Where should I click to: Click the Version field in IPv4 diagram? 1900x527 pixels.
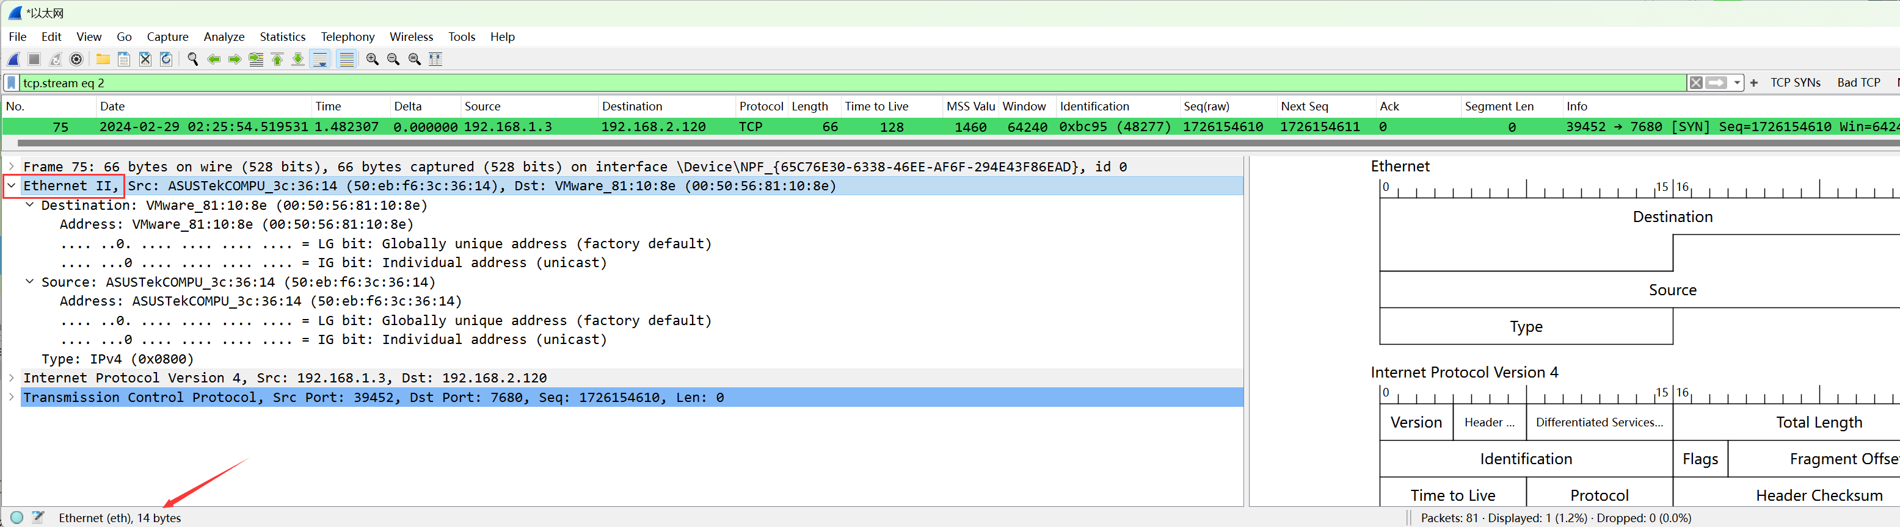[1416, 422]
